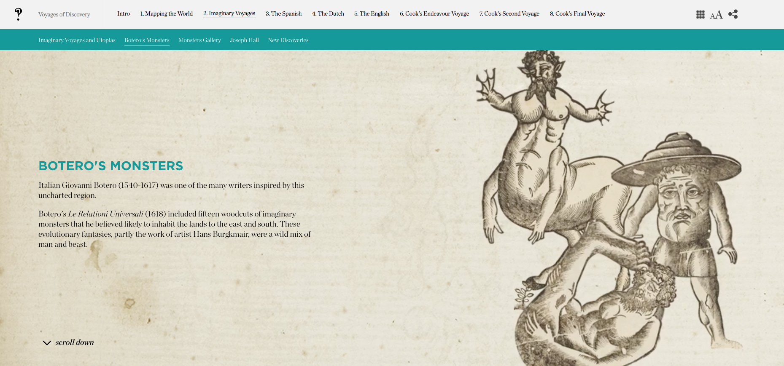
Task: Open 5. The English chapter
Action: 372,13
